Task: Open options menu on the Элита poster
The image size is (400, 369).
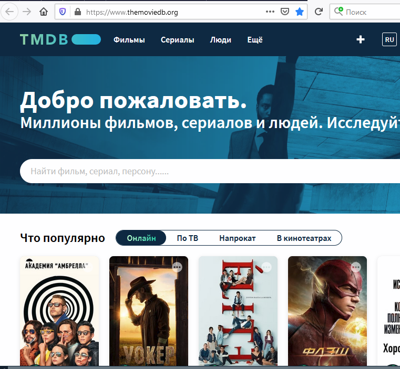Action: [x=266, y=267]
